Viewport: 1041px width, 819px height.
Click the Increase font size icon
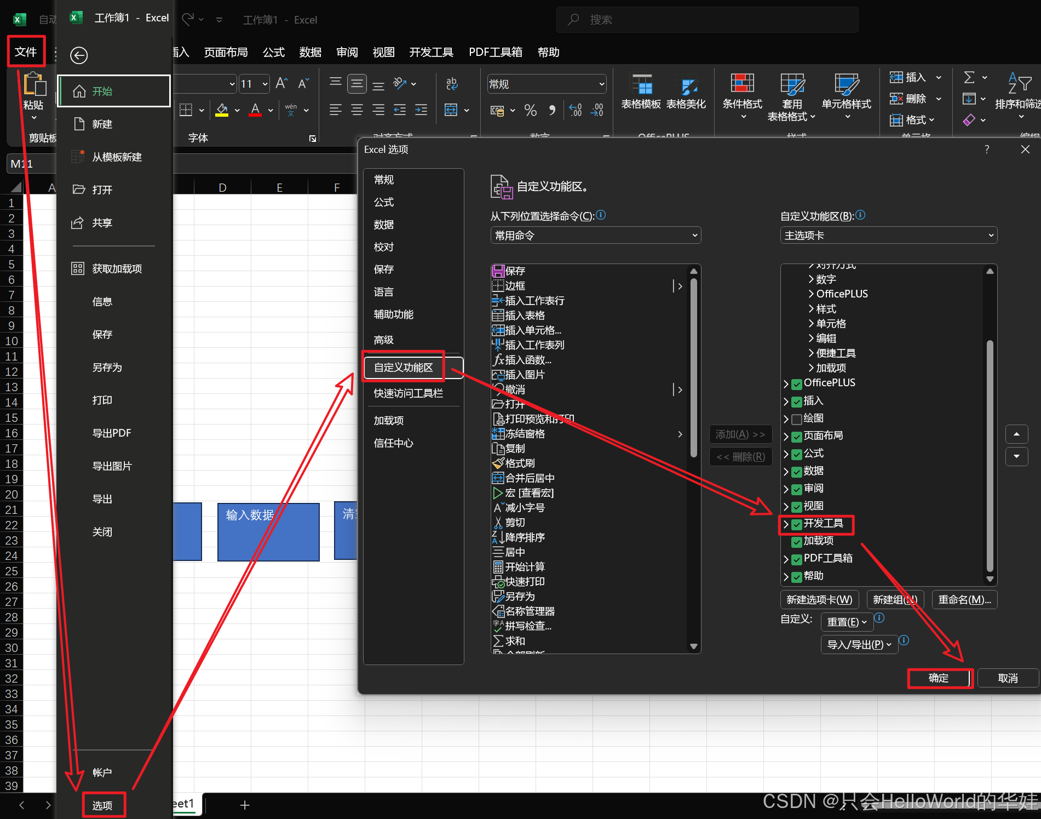(281, 83)
